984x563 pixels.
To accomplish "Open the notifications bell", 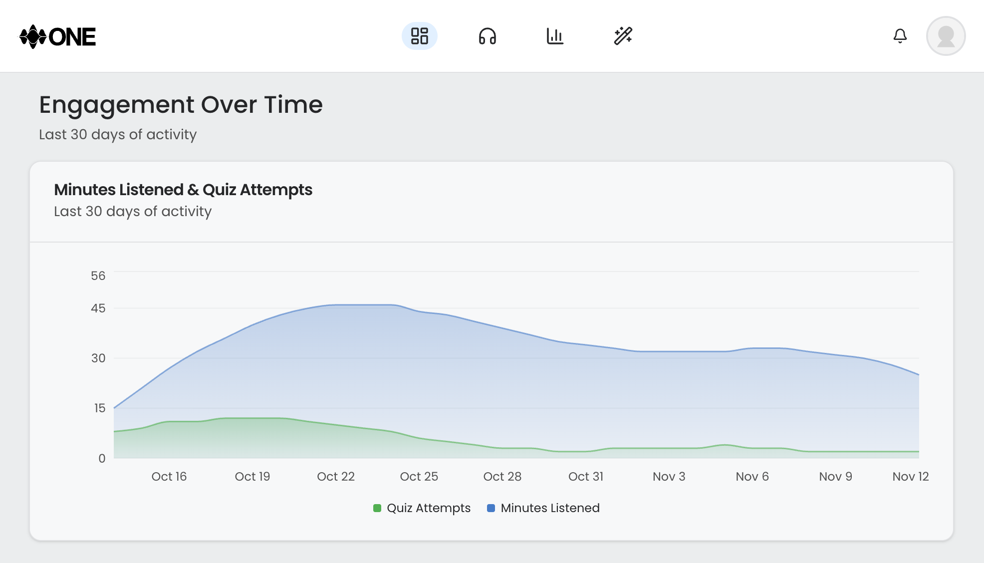I will coord(900,36).
